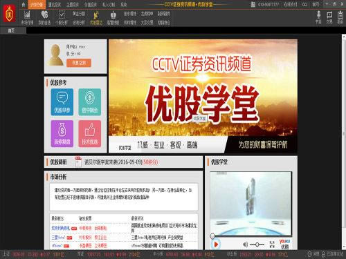This screenshot has width=346, height=259.
Task: Open the market quotes bar-chart toolbar icon
Action: point(27,15)
